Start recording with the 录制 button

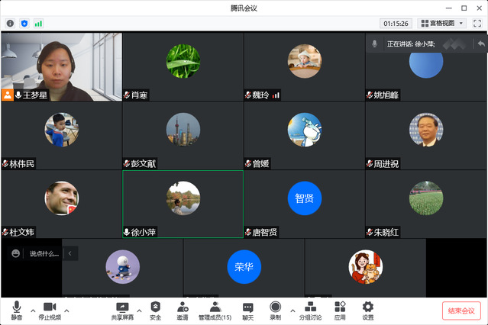coord(275,309)
